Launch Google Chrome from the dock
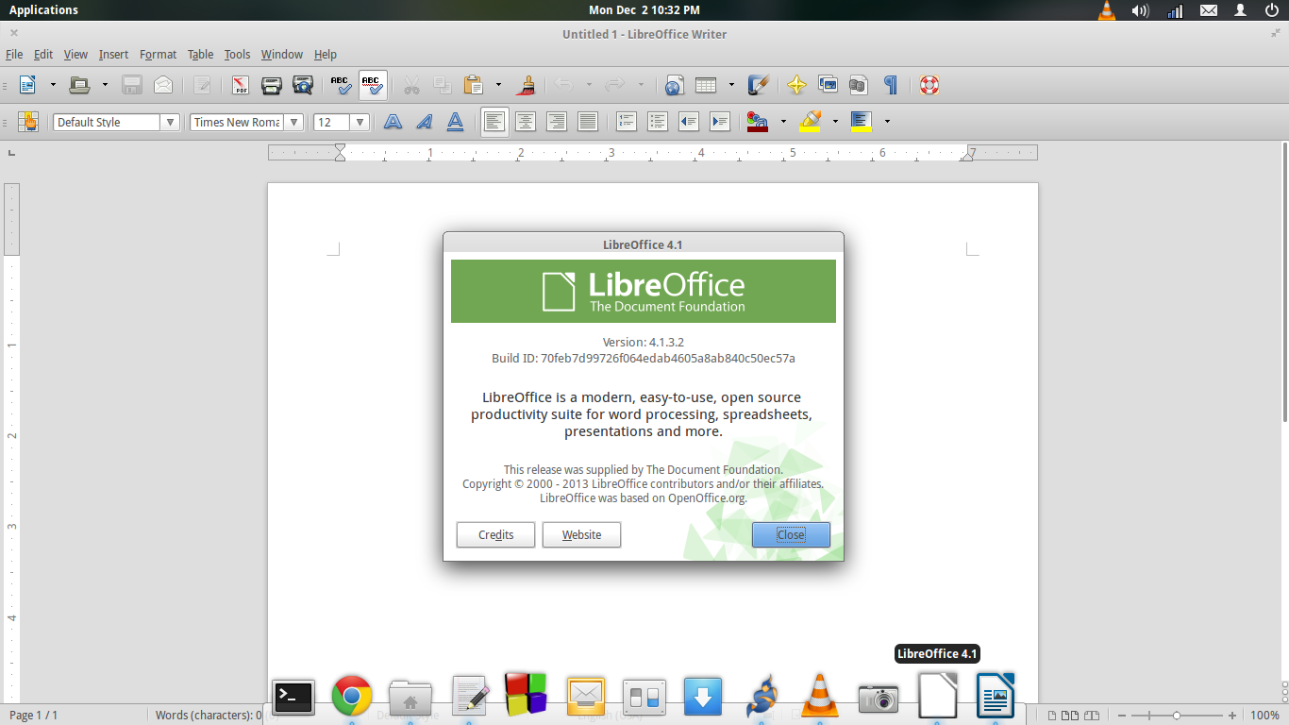This screenshot has height=725, width=1289. [x=352, y=698]
